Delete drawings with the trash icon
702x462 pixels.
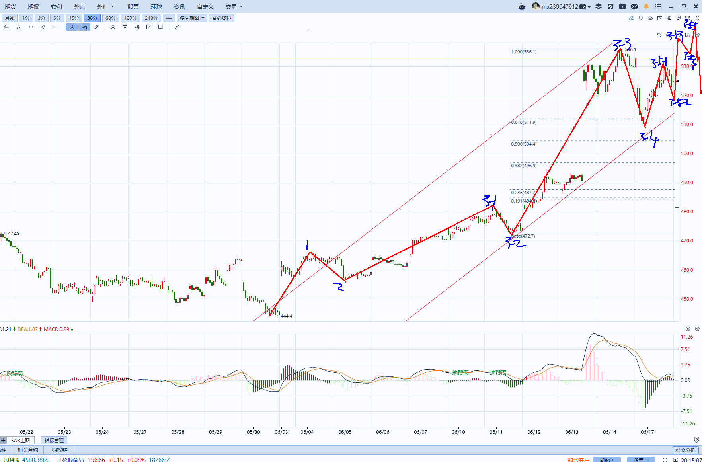pos(125,27)
